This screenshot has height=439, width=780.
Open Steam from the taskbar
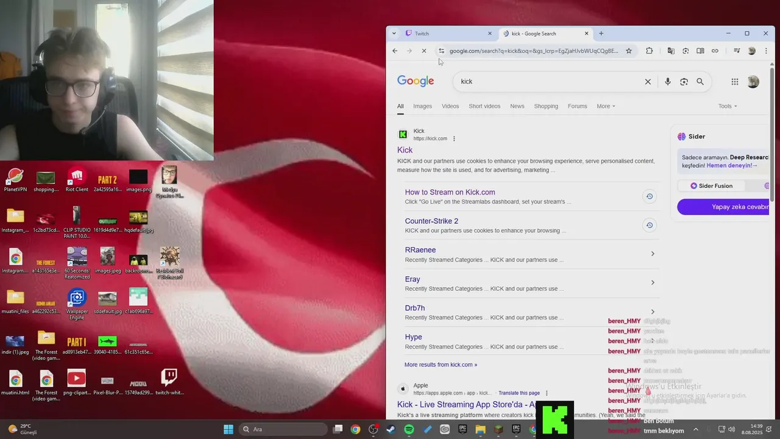pyautogui.click(x=391, y=429)
